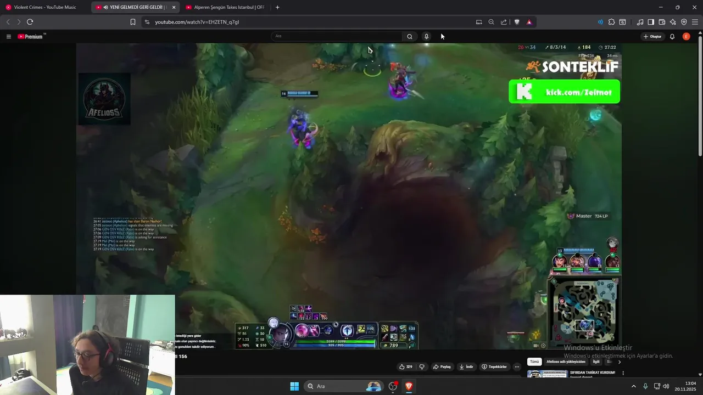This screenshot has width=703, height=395.
Task: Open the browser main menu
Action: click(x=695, y=22)
